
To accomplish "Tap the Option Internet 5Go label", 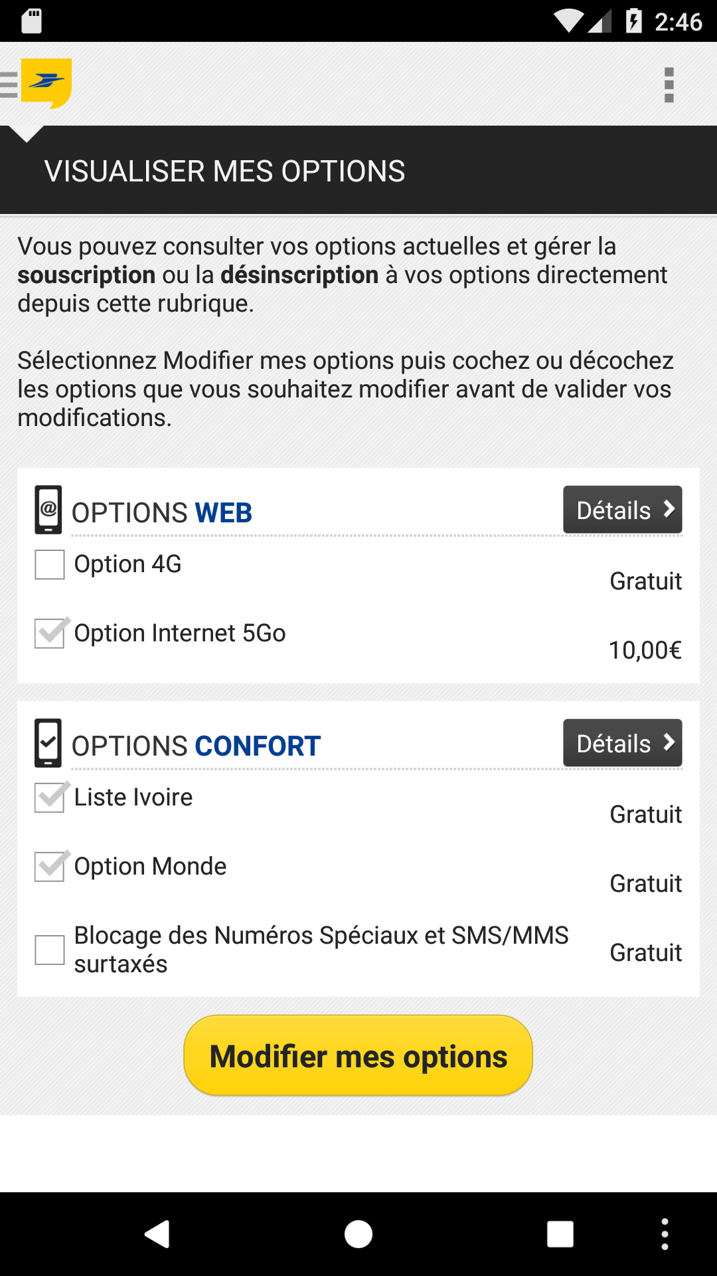I will click(180, 633).
